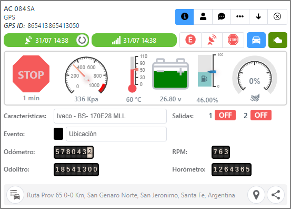Image resolution: width=291 pixels, height=209 pixels.
Task: Click the address Ruta Prov 65 0-0 Km
Action: coord(131,195)
